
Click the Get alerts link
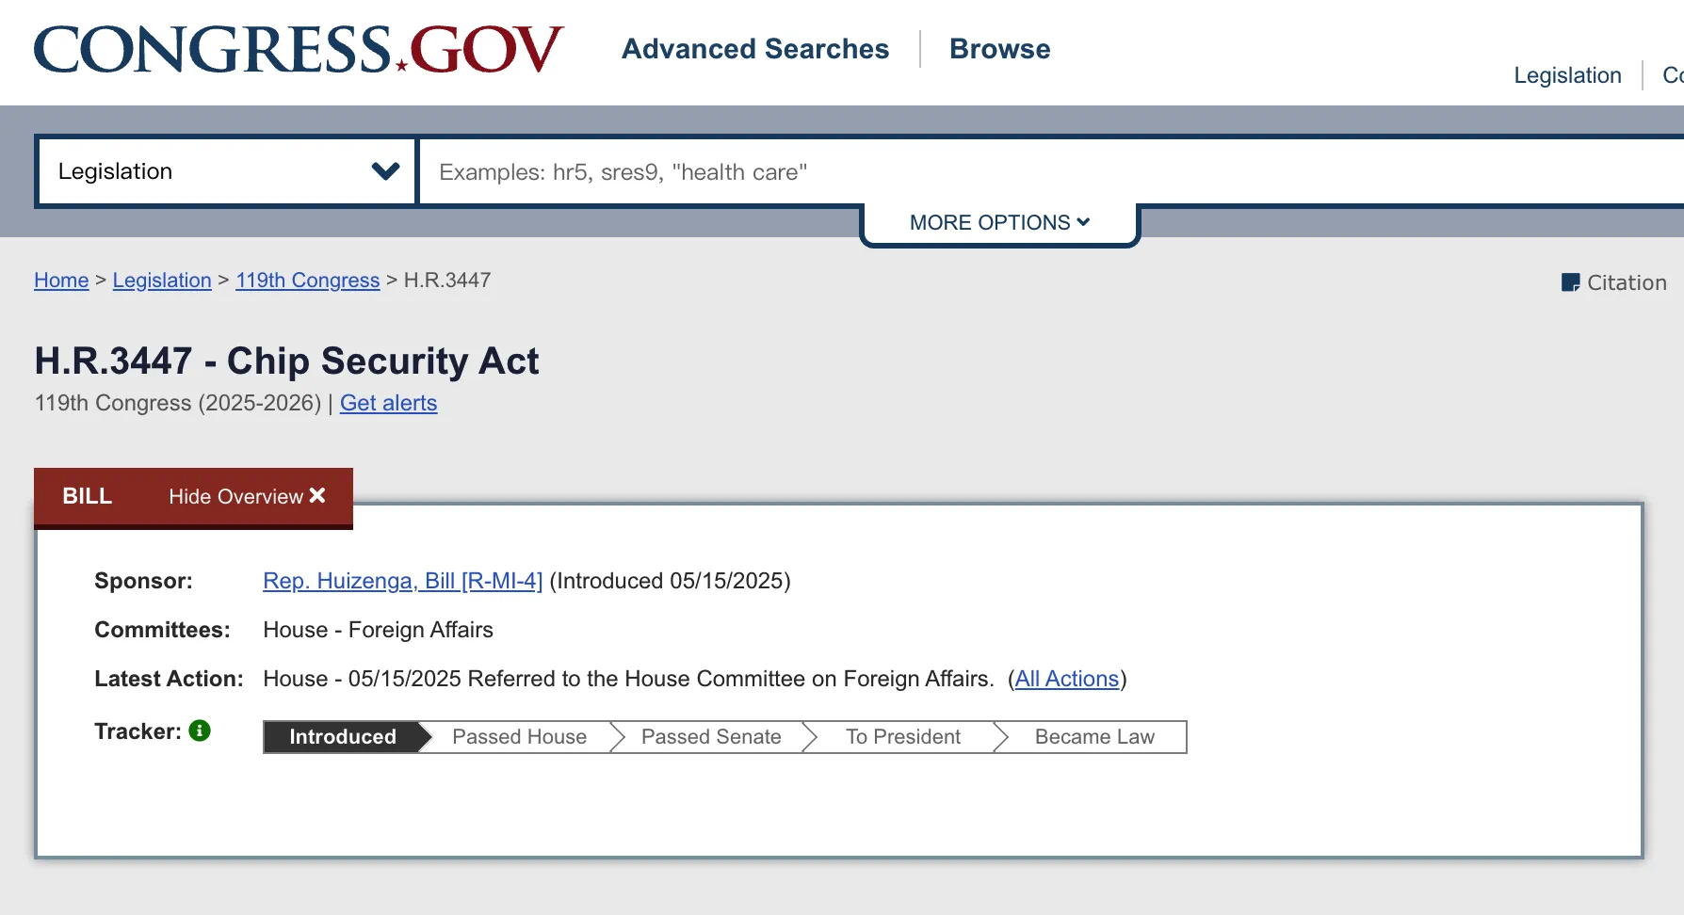[x=388, y=403]
